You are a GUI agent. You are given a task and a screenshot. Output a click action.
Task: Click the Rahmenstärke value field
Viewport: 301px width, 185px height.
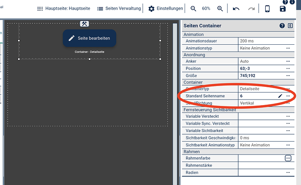click(266, 165)
